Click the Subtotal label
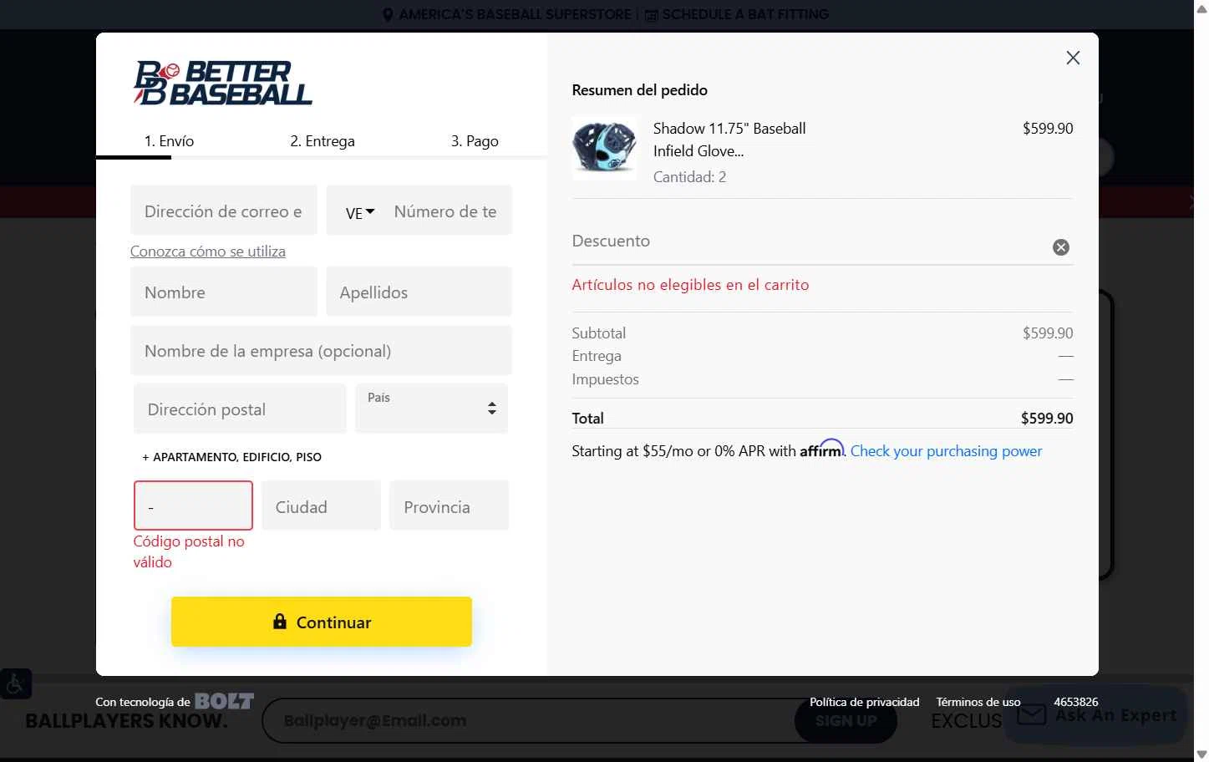Image resolution: width=1209 pixels, height=762 pixels. point(598,333)
